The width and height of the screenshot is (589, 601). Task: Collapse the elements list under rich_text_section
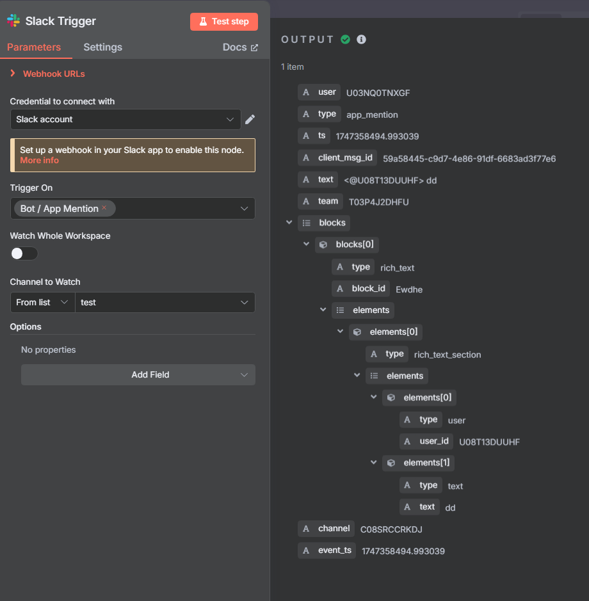[357, 375]
